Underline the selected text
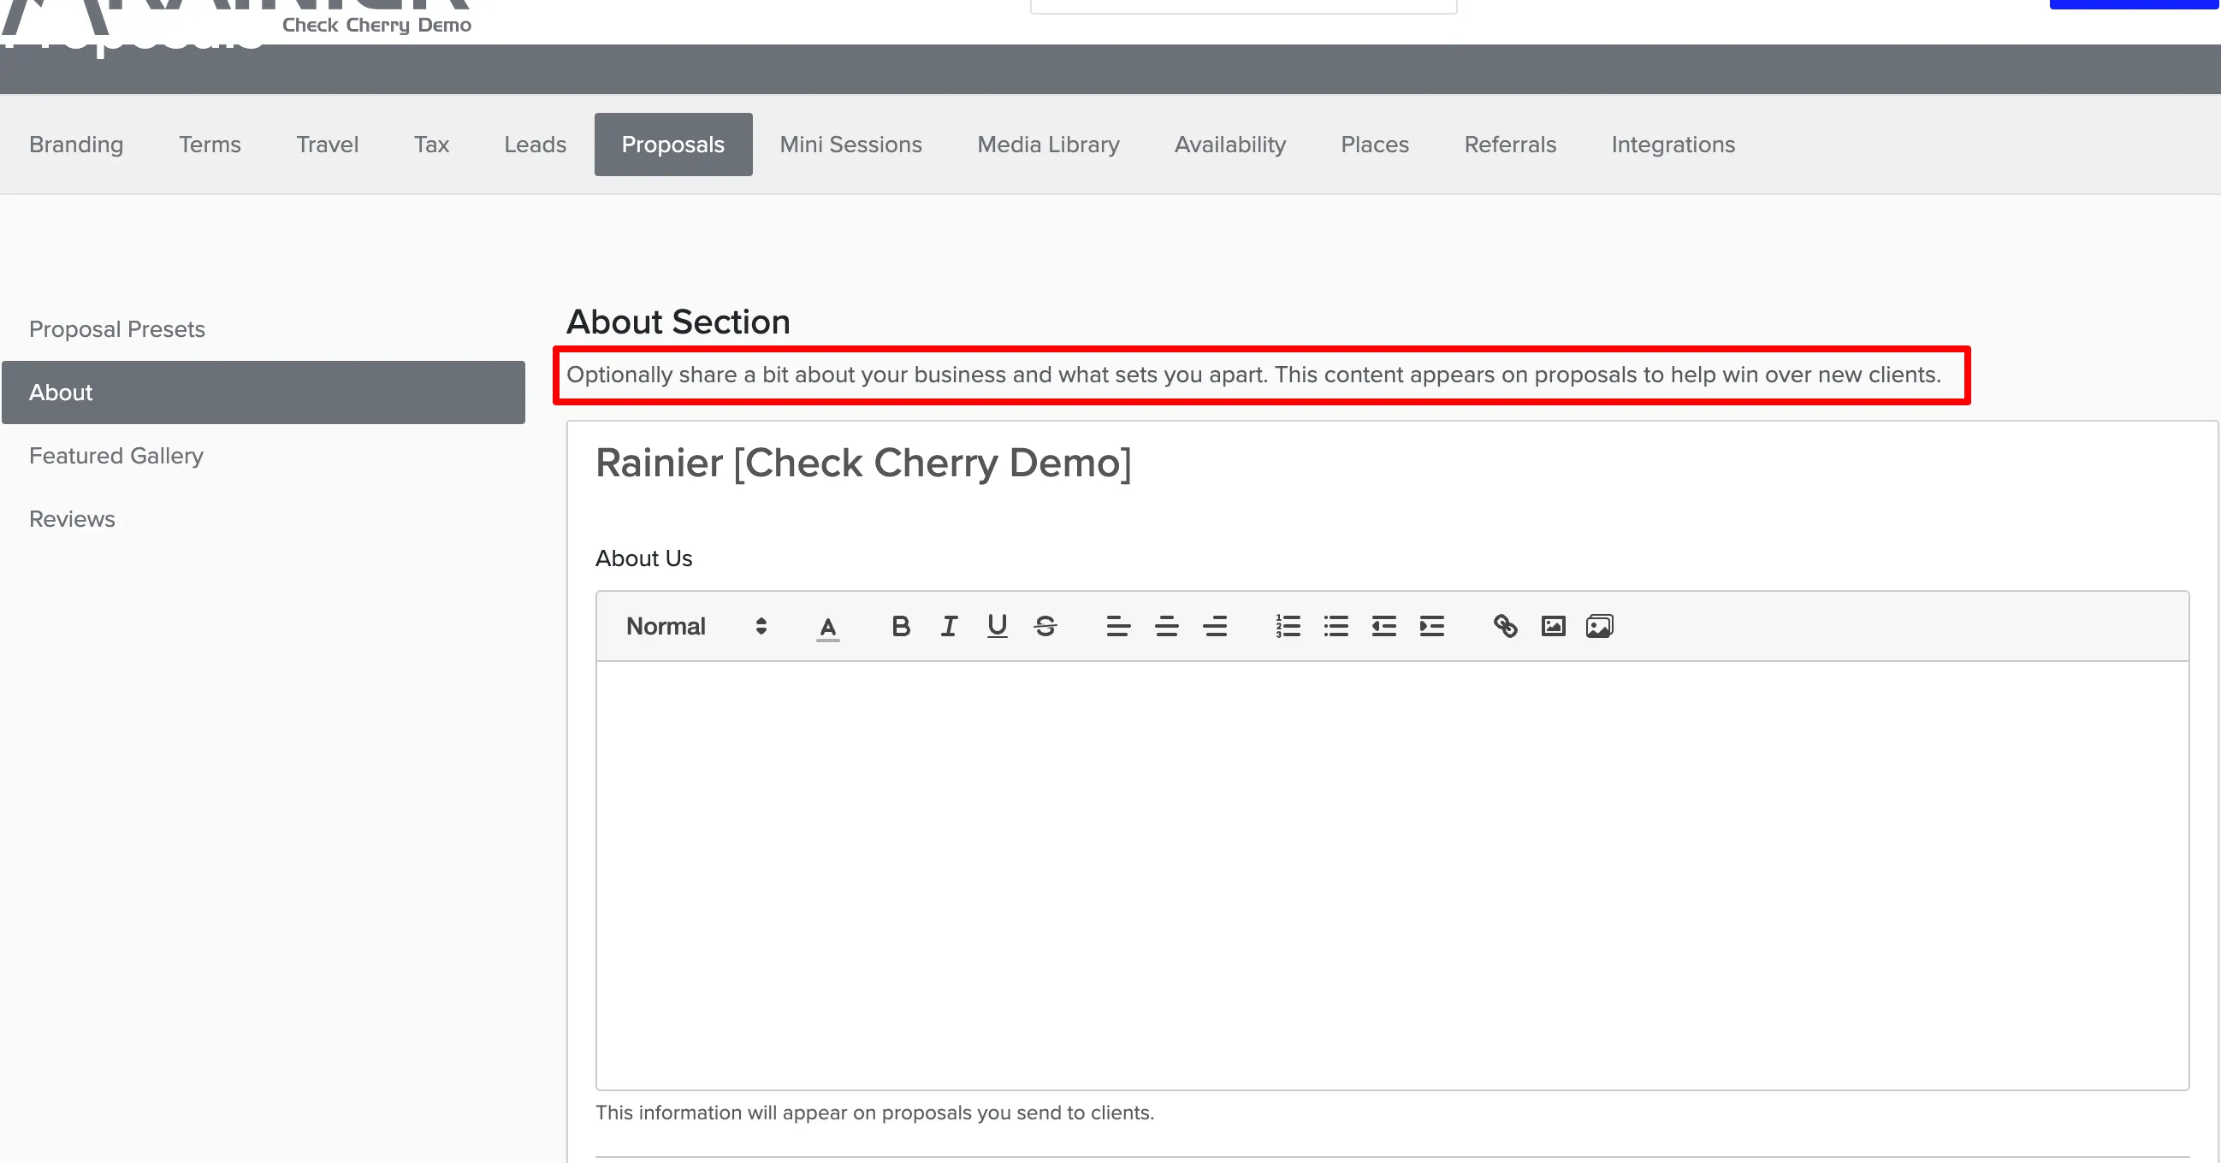 pos(998,626)
